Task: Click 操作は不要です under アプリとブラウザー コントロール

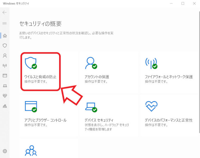Action: (36, 125)
